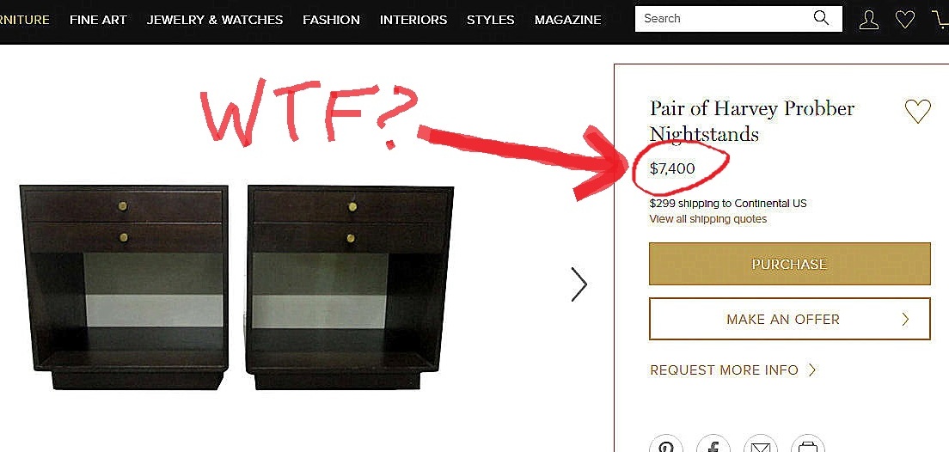This screenshot has width=949, height=452.
Task: Open the shopping cart icon
Action: pyautogui.click(x=941, y=20)
